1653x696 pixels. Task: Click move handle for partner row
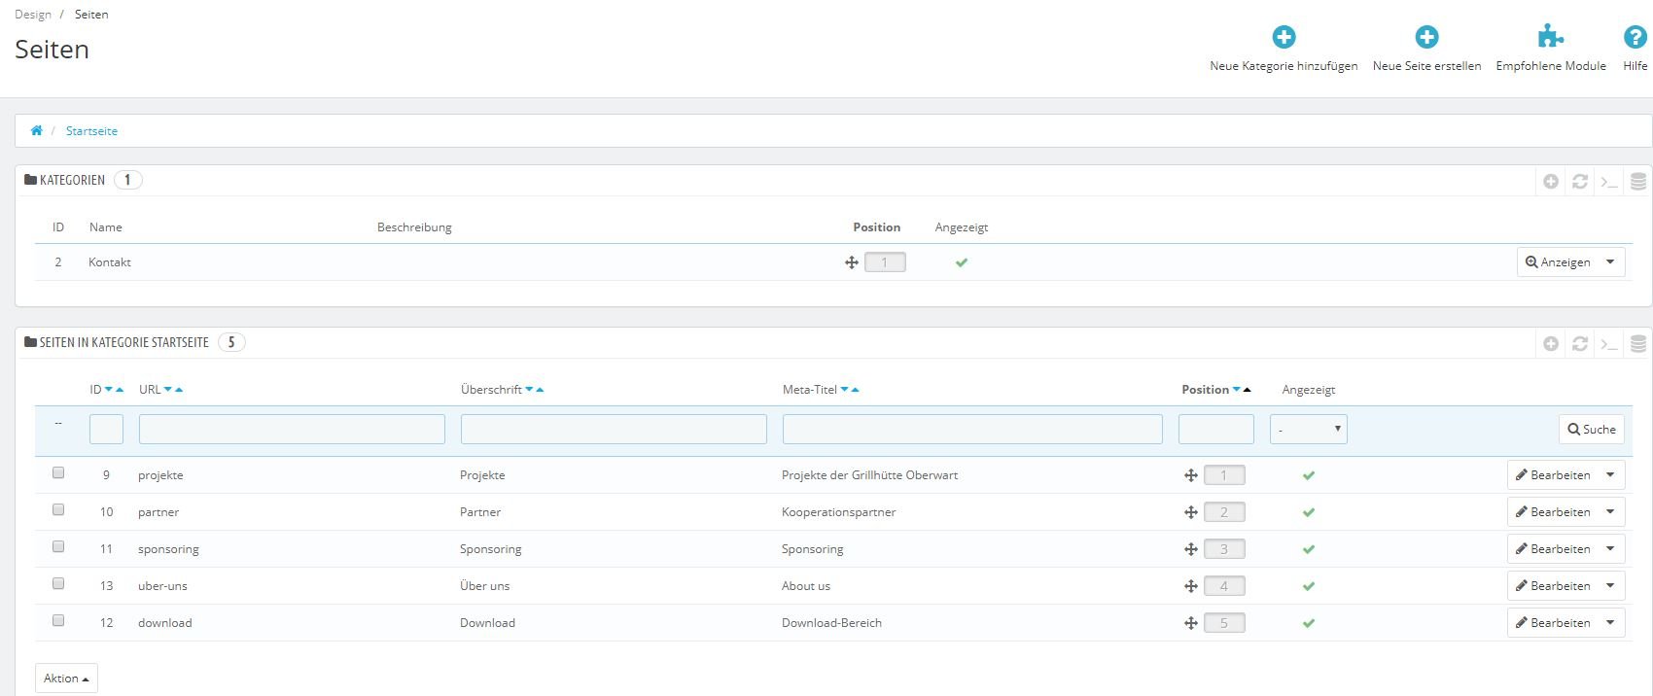(1190, 512)
